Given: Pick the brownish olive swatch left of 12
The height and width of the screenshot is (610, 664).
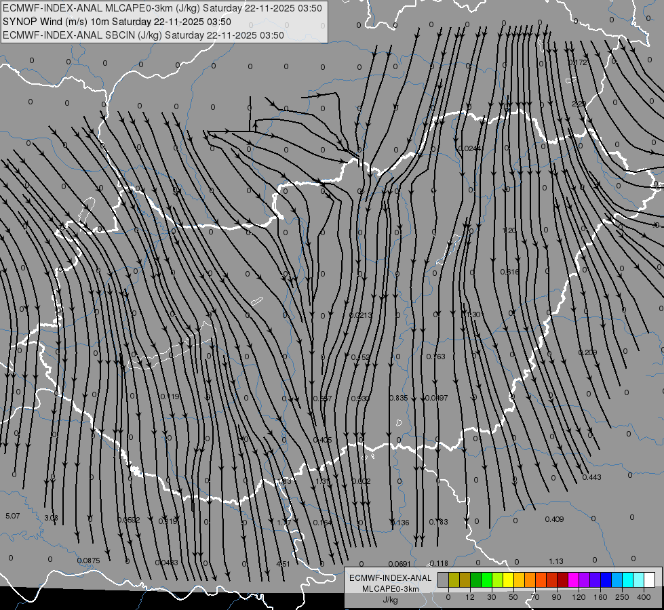Looking at the screenshot, I should point(465,579).
